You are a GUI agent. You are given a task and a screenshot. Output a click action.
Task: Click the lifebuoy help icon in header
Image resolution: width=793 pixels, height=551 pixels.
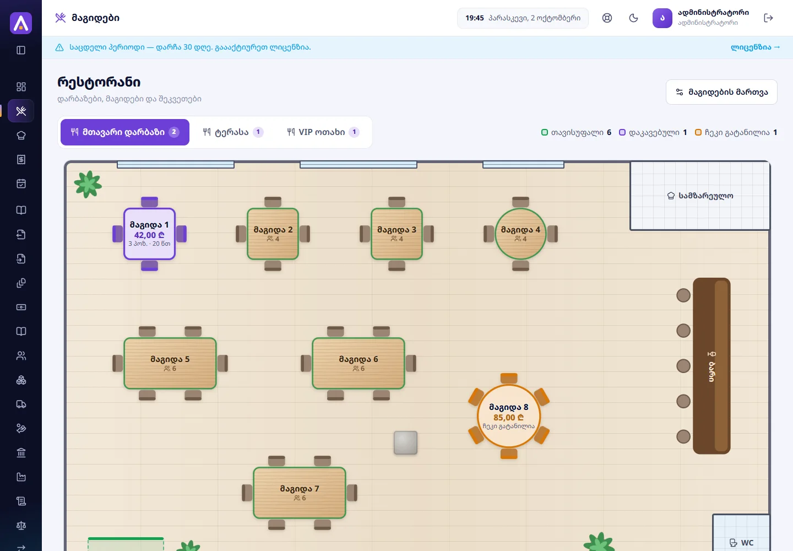click(x=607, y=18)
